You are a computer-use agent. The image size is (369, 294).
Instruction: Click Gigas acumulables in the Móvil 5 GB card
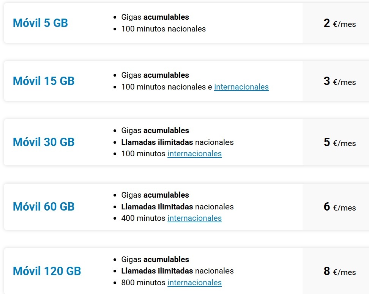155,17
